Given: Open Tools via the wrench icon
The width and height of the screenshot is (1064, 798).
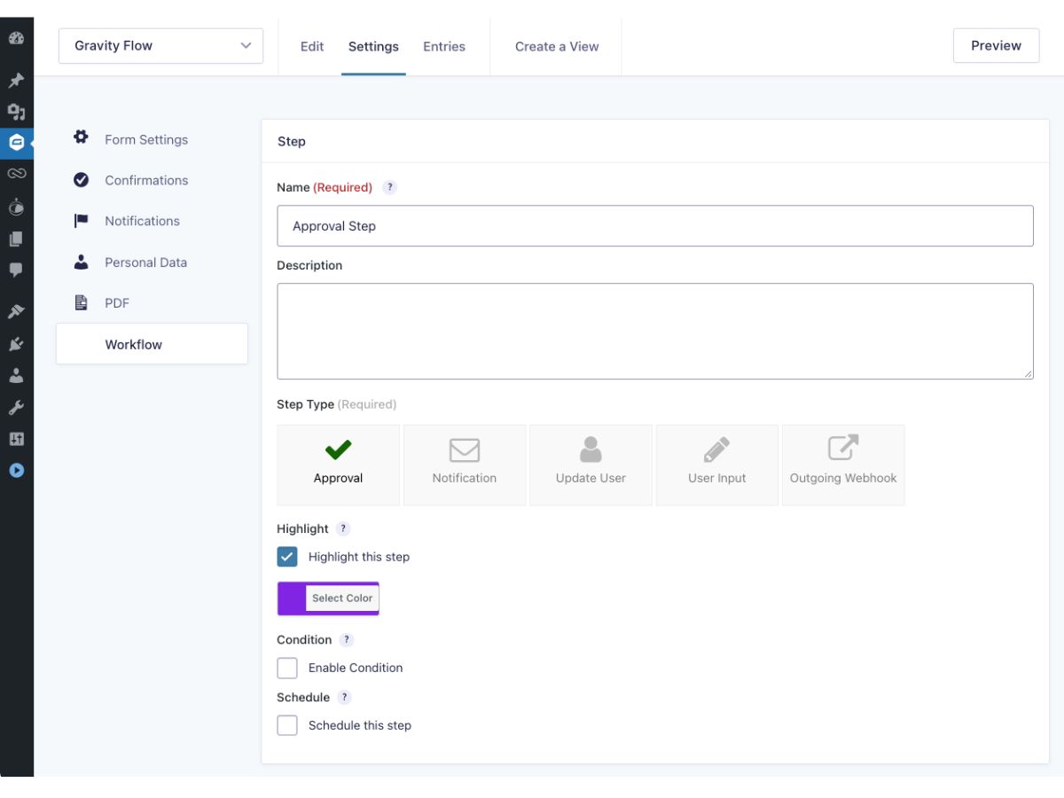Looking at the screenshot, I should [16, 408].
